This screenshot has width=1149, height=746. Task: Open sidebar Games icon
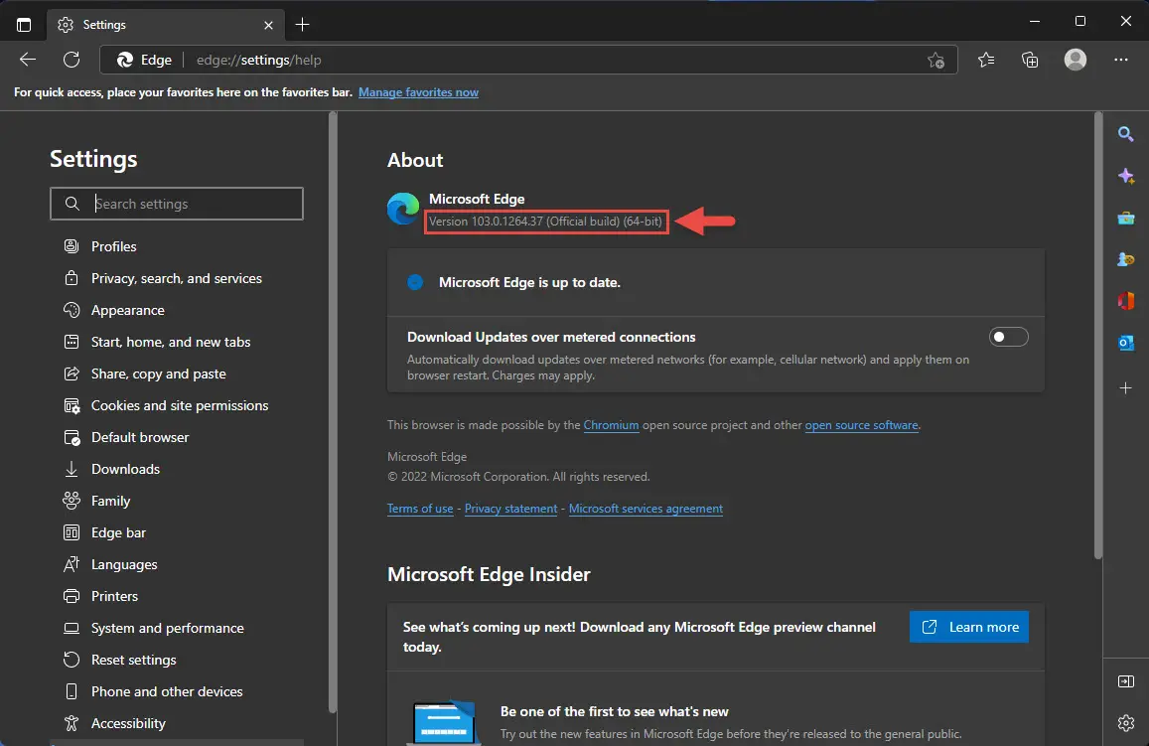click(x=1126, y=259)
